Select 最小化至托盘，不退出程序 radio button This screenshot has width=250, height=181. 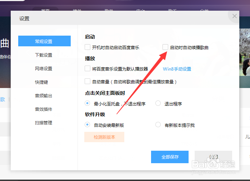pos(87,103)
